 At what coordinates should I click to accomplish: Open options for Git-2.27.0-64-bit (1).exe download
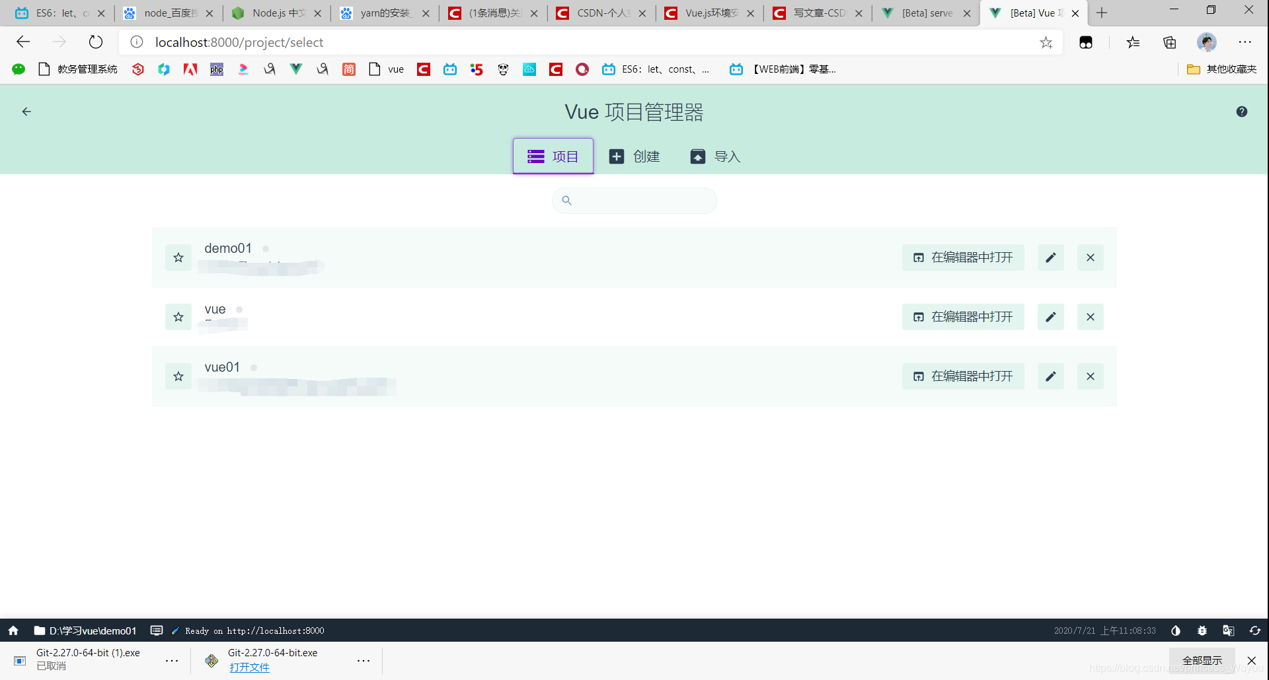(172, 660)
